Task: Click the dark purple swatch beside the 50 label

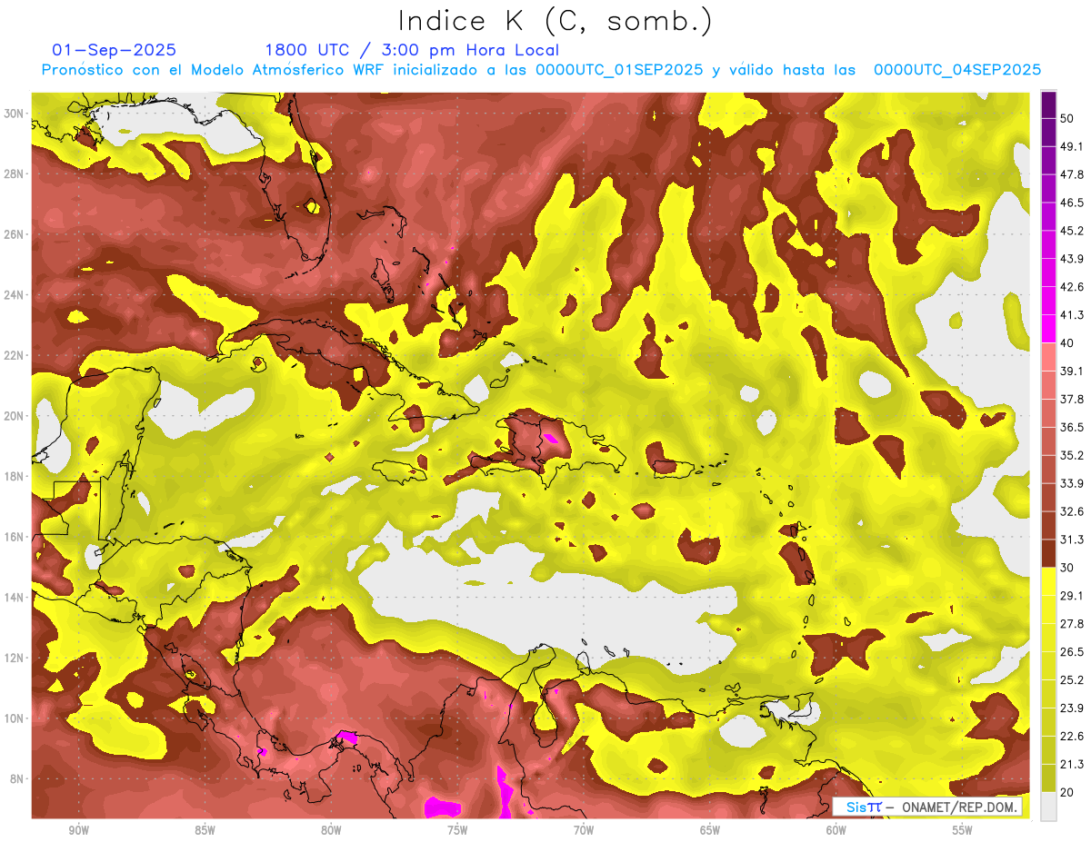Action: (x=1048, y=104)
